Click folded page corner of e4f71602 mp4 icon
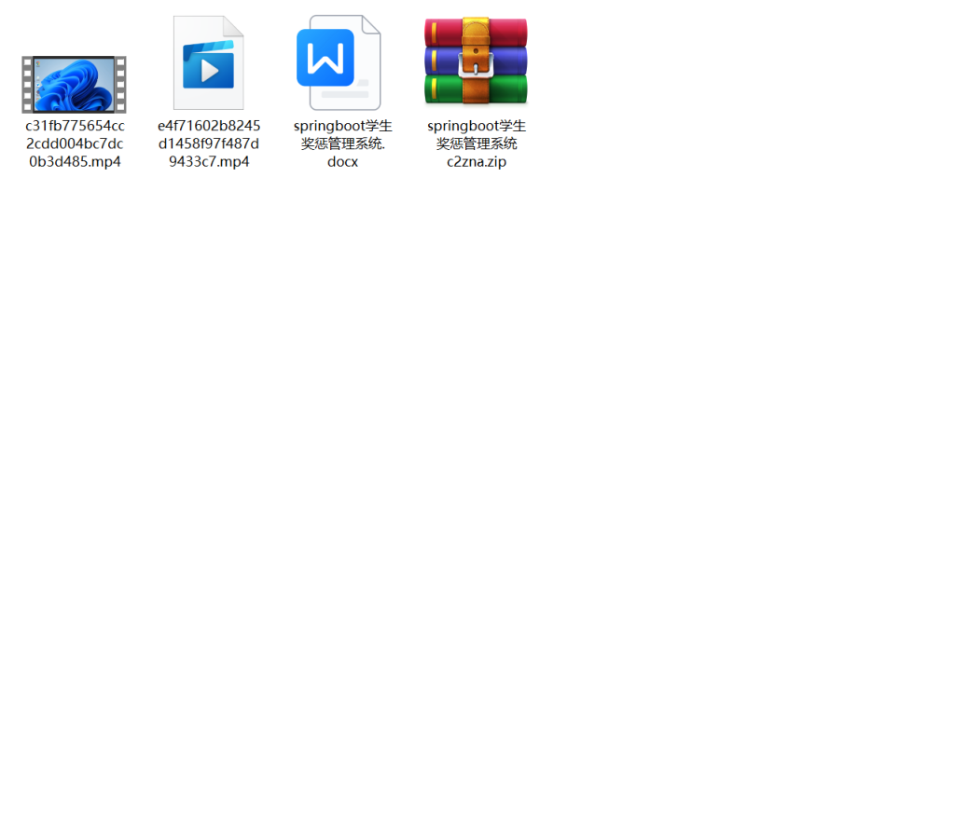955x818 pixels. (x=233, y=26)
